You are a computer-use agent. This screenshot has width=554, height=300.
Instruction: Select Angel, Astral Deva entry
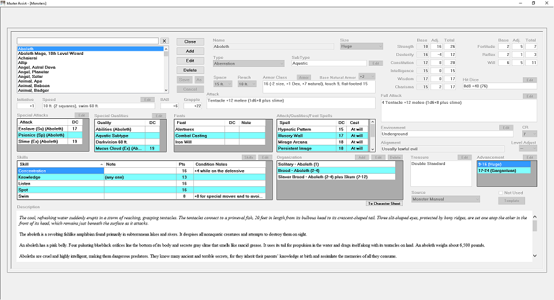(x=91, y=67)
